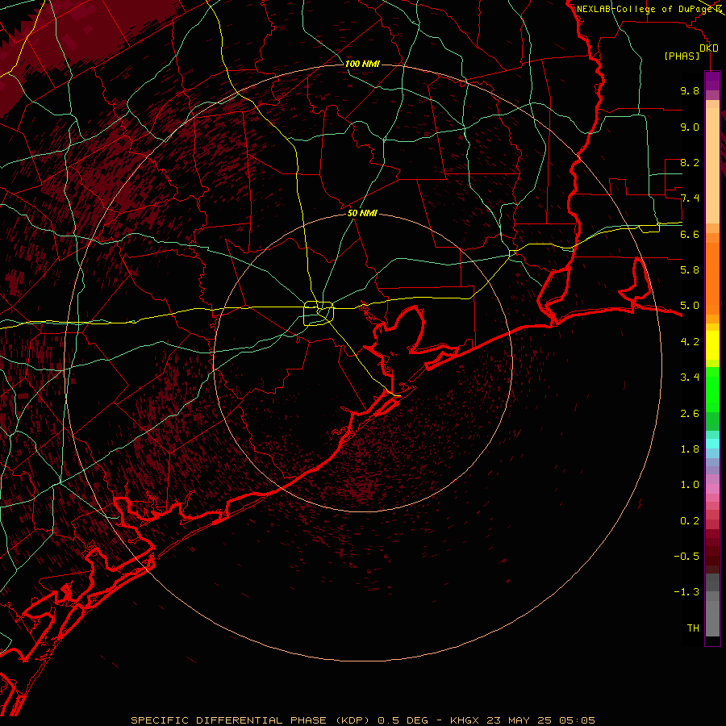726x726 pixels.
Task: Click the yellow loop highway box at radar center
Action: pyautogui.click(x=319, y=313)
